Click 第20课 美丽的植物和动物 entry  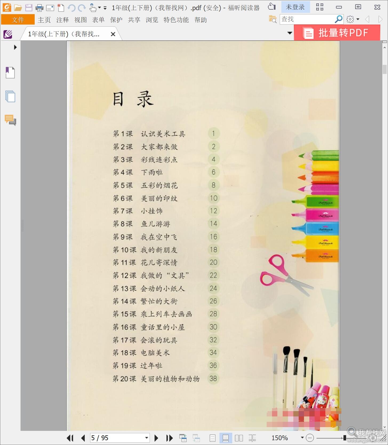[156, 379]
